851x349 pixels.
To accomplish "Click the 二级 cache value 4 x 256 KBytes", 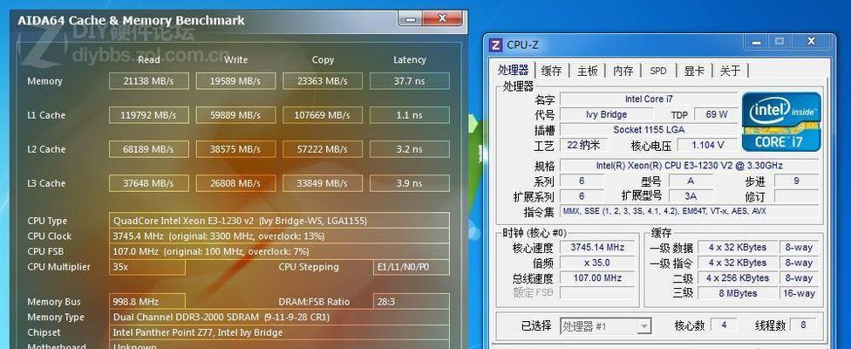I will pos(738,278).
